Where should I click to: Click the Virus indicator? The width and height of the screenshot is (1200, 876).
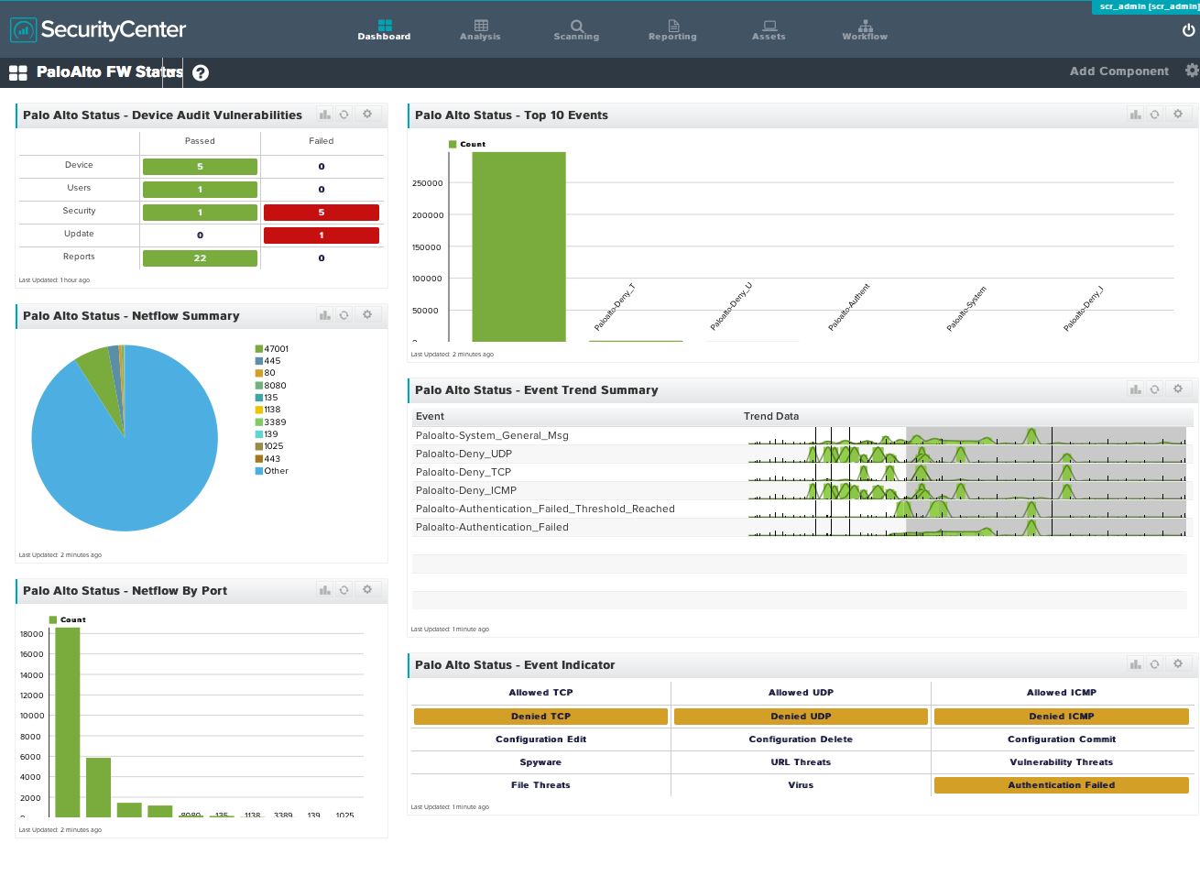click(x=801, y=785)
